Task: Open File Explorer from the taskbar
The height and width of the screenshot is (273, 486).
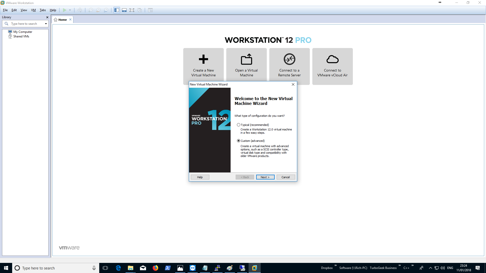Action: (x=131, y=268)
